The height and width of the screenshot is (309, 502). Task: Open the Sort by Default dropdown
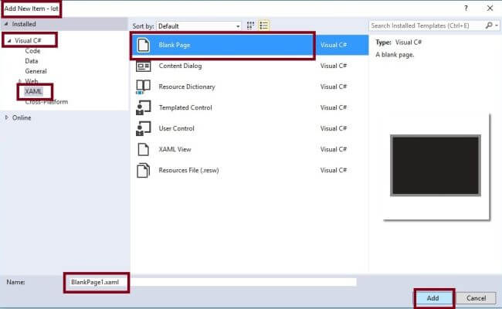198,26
